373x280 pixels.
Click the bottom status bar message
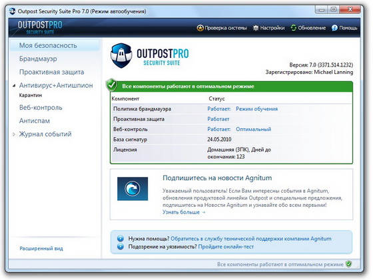point(280,264)
